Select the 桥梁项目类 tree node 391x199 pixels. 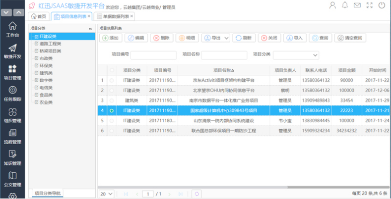pyautogui.click(x=50, y=51)
